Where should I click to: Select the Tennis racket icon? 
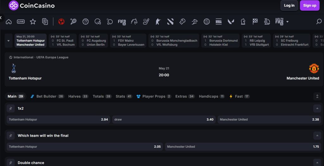73,21
